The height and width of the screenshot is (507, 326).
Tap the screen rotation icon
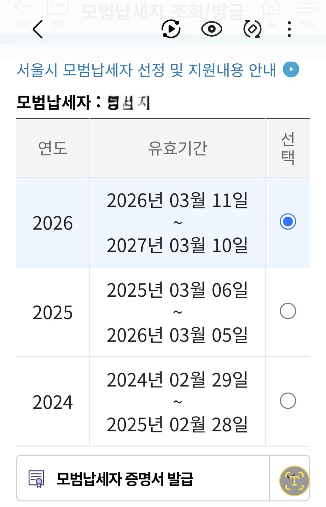(x=252, y=29)
